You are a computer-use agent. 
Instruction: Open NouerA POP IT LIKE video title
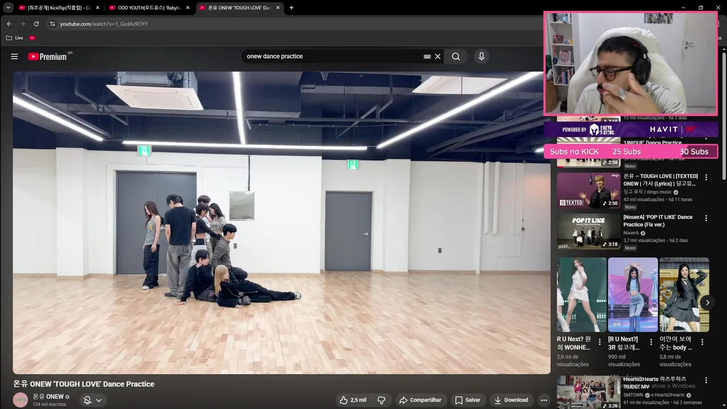(x=658, y=221)
